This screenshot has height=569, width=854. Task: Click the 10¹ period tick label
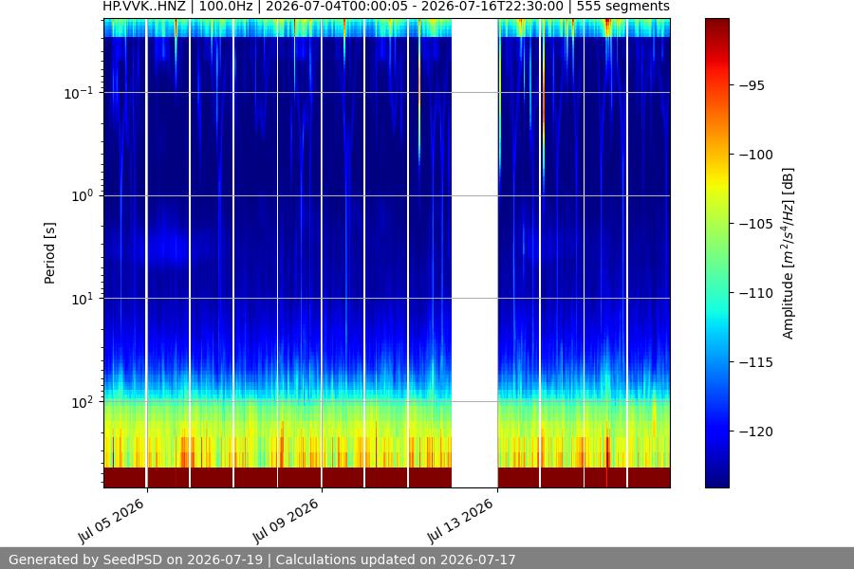click(x=83, y=299)
